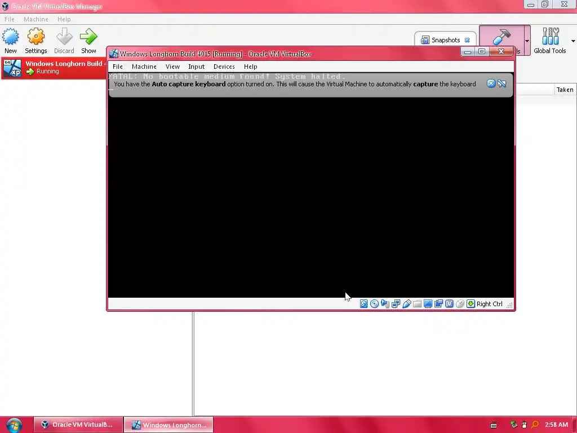Screen dimensions: 577x433
Task: Click the Windows Longhorn XP icon in VM list
Action: coord(12,68)
